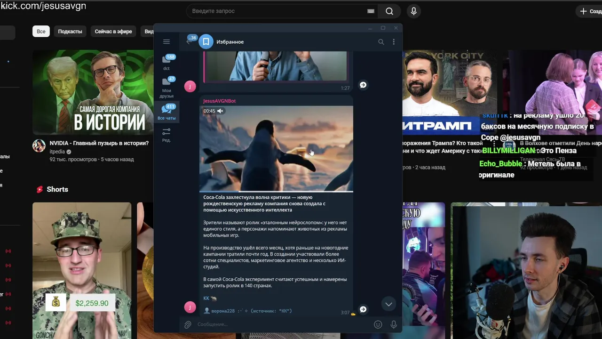
Task: Open NVIDIA Главный пузырь video thumbnail
Action: (x=93, y=92)
